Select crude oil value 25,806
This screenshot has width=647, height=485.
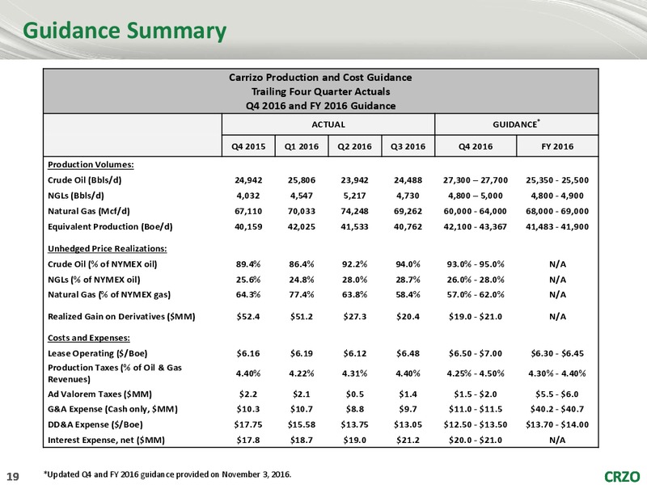coord(302,180)
